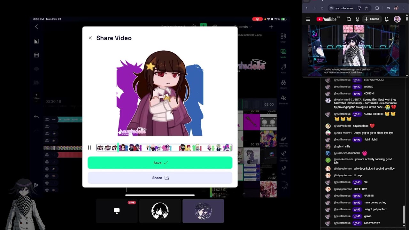The image size is (409, 230).
Task: Click the preview filmstrip scrubber in the dialog
Action: tap(164, 148)
